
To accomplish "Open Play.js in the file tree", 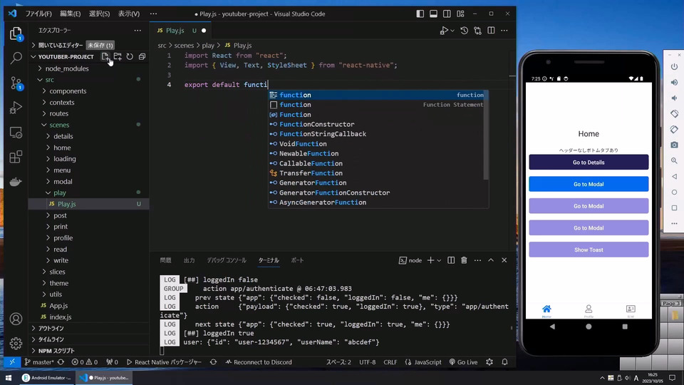I will tap(67, 204).
